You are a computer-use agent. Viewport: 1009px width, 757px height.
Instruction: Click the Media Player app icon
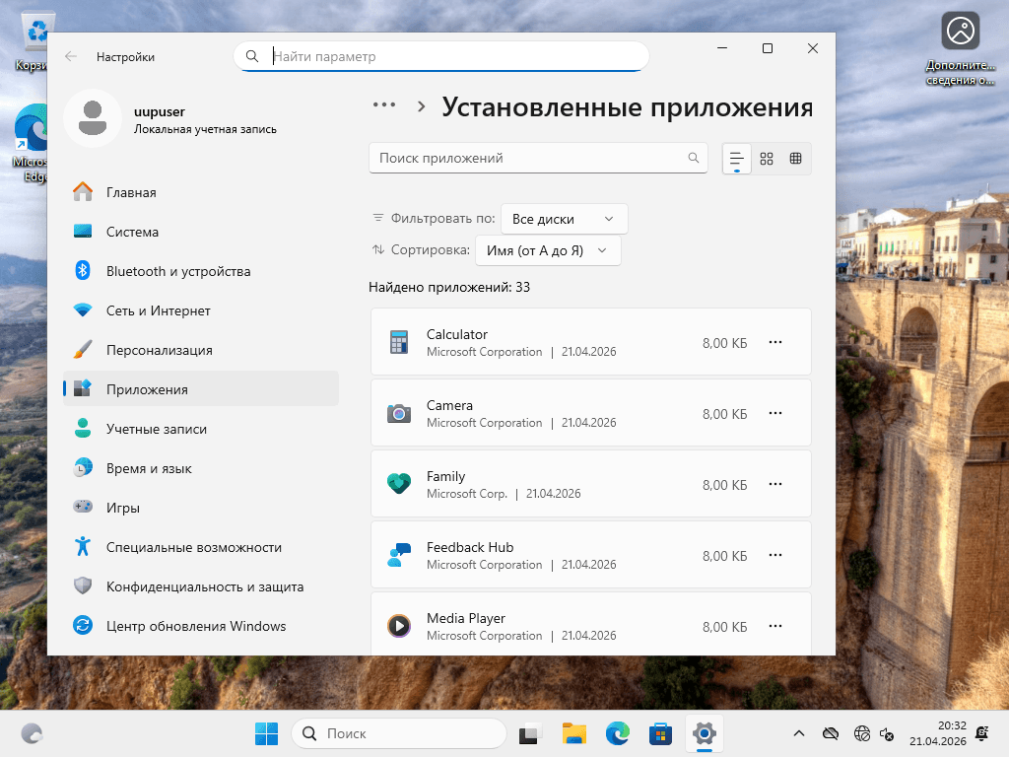pyautogui.click(x=399, y=626)
